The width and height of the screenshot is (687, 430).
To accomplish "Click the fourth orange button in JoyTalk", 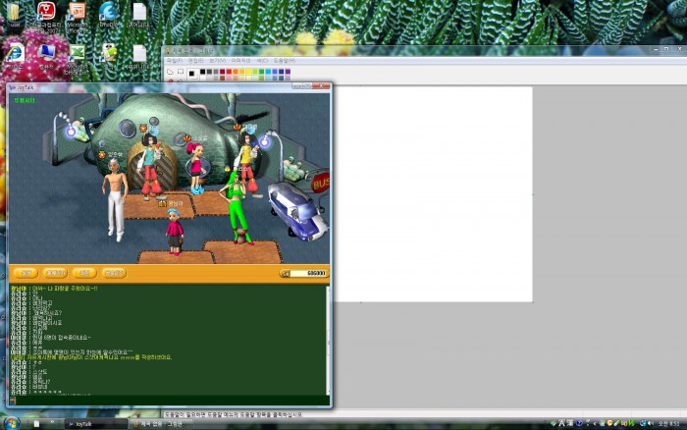I will point(115,273).
